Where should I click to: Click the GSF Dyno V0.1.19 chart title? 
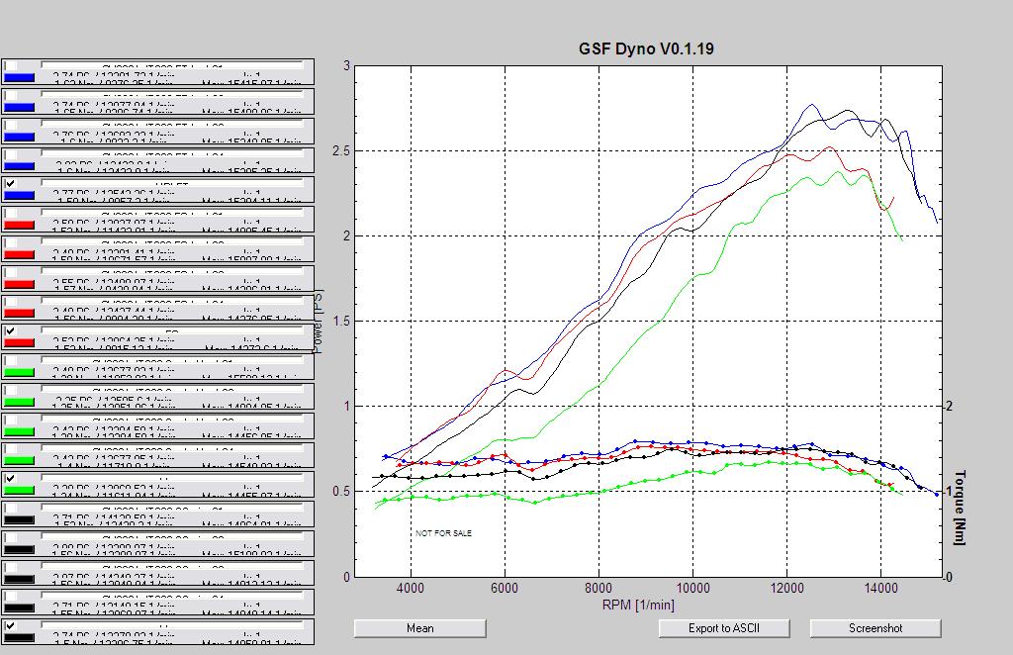point(646,48)
